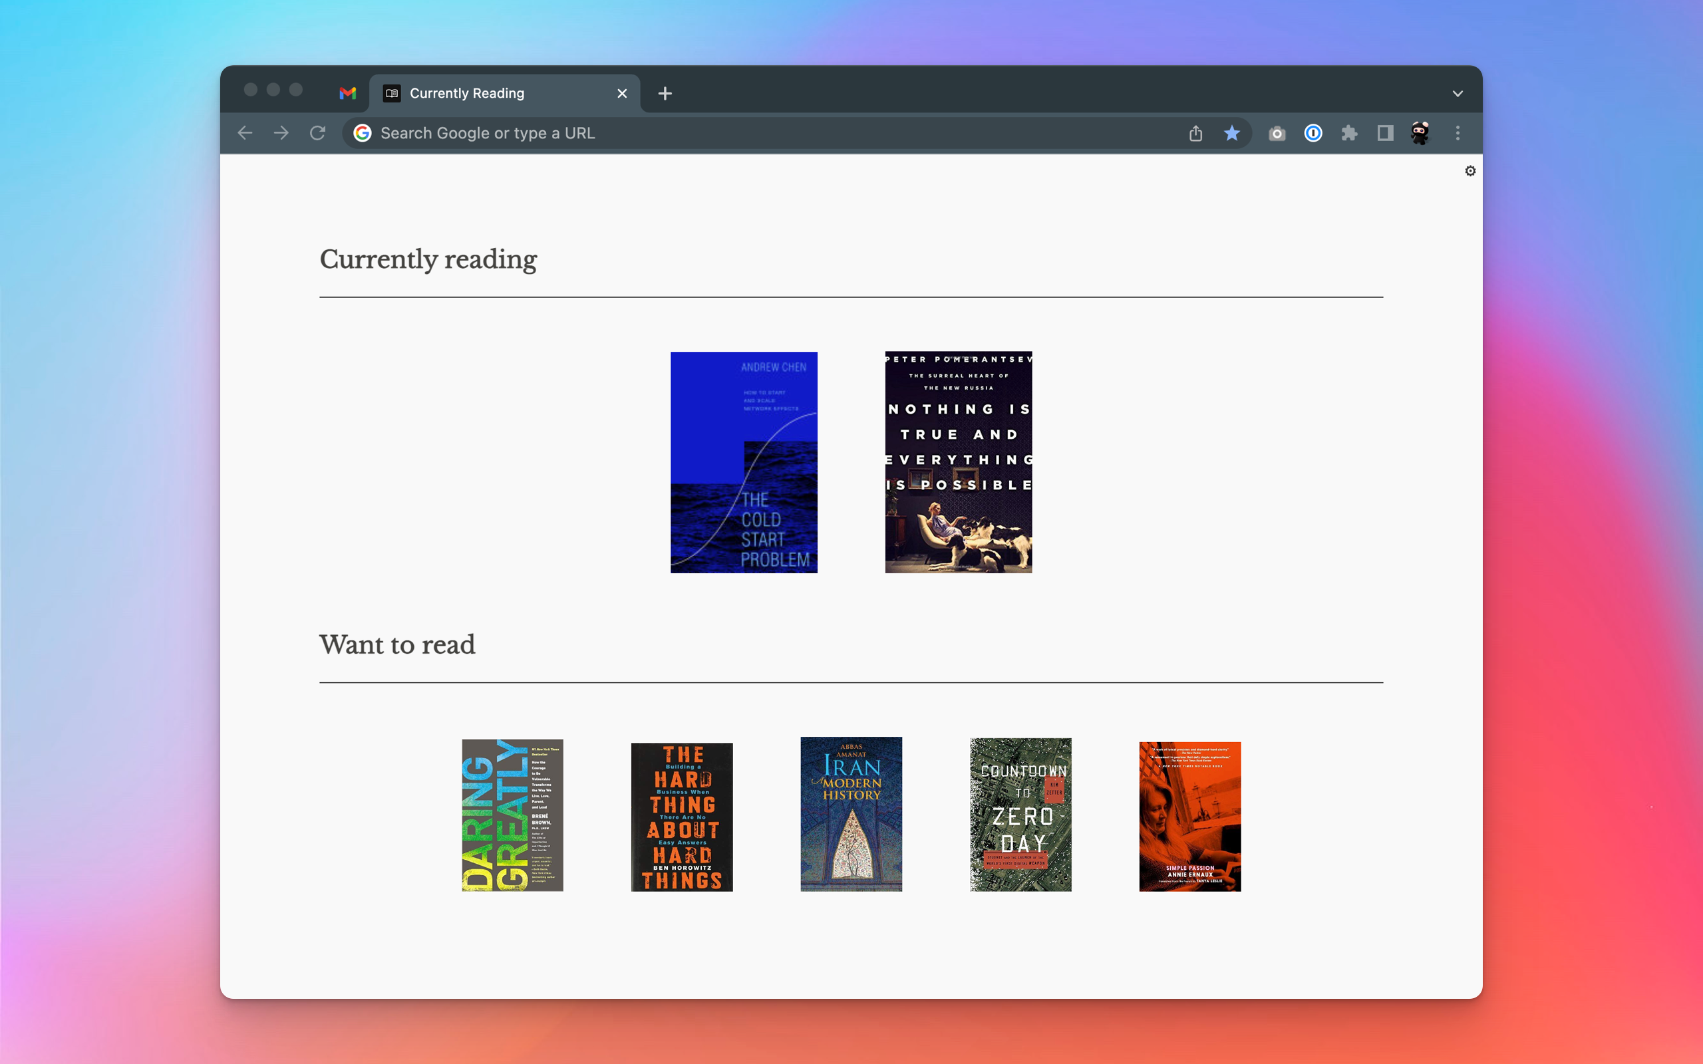Image resolution: width=1703 pixels, height=1064 pixels.
Task: Open the Daring Greatly book cover
Action: (512, 815)
